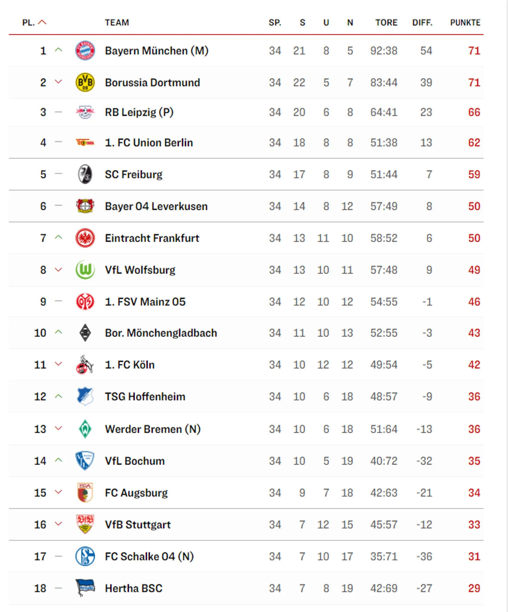Click the VfL Wolfsburg green logo
This screenshot has width=508, height=612.
click(85, 270)
